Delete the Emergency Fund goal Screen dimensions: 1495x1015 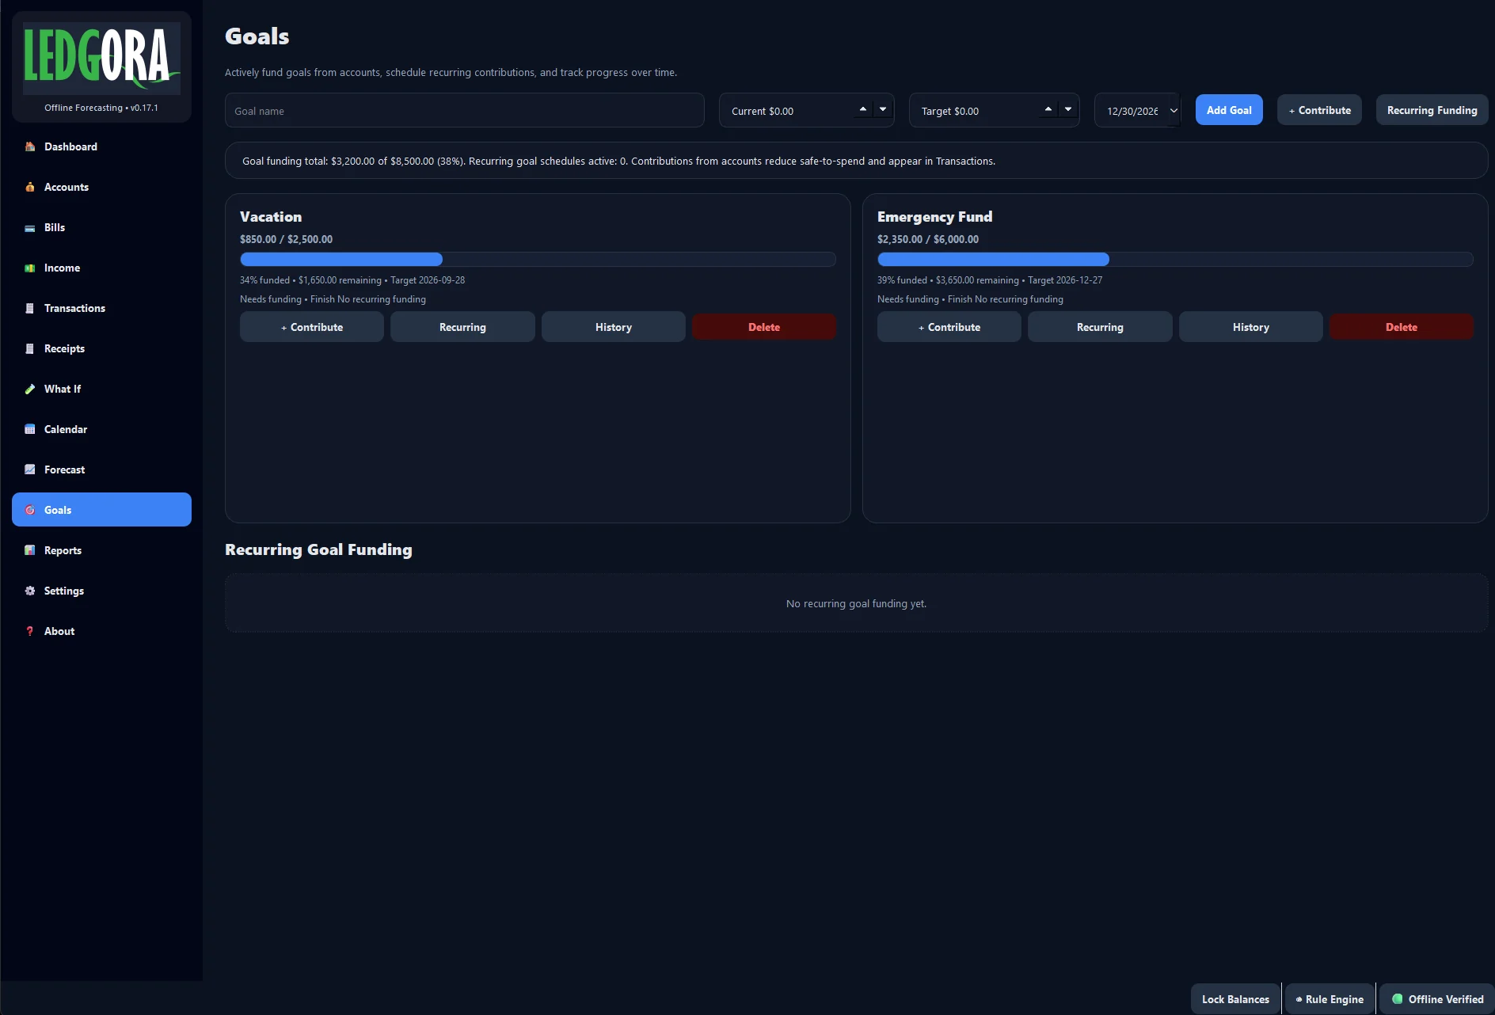click(1402, 327)
